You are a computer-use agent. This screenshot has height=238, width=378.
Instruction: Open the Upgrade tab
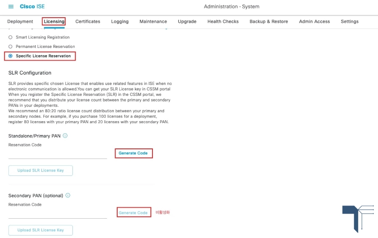click(187, 21)
